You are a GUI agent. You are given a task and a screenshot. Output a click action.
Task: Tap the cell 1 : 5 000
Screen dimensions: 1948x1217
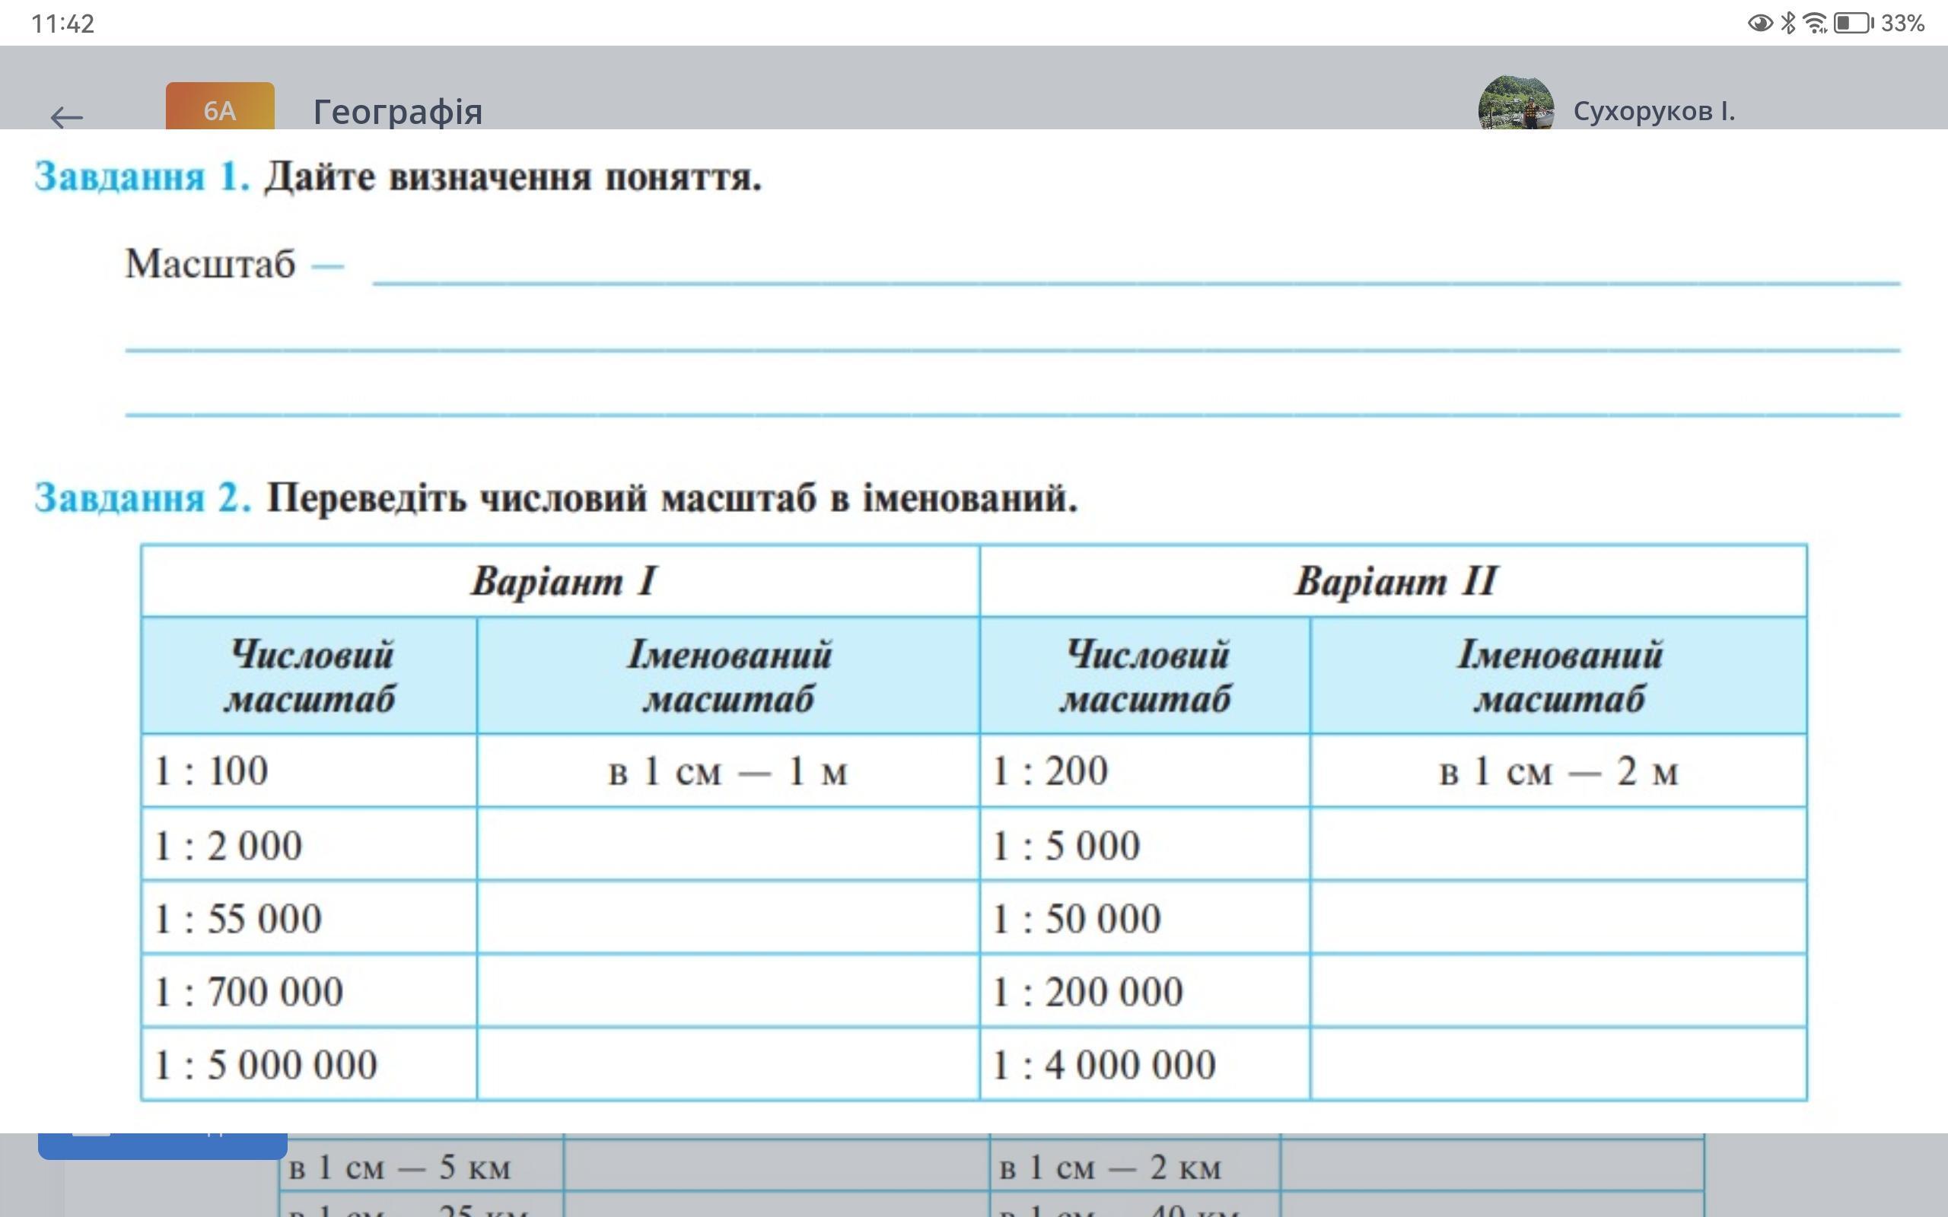click(x=1144, y=845)
